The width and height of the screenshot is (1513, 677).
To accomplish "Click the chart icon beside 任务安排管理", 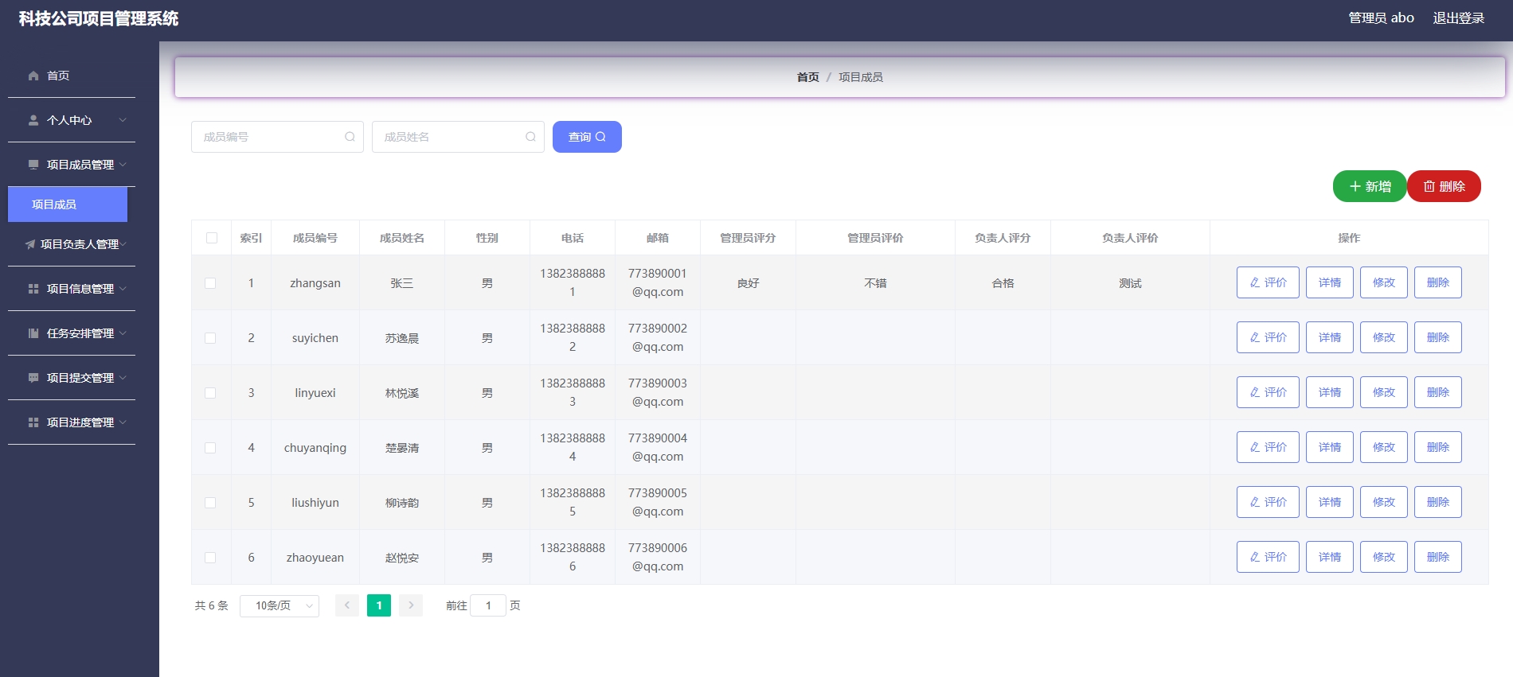I will pyautogui.click(x=33, y=333).
